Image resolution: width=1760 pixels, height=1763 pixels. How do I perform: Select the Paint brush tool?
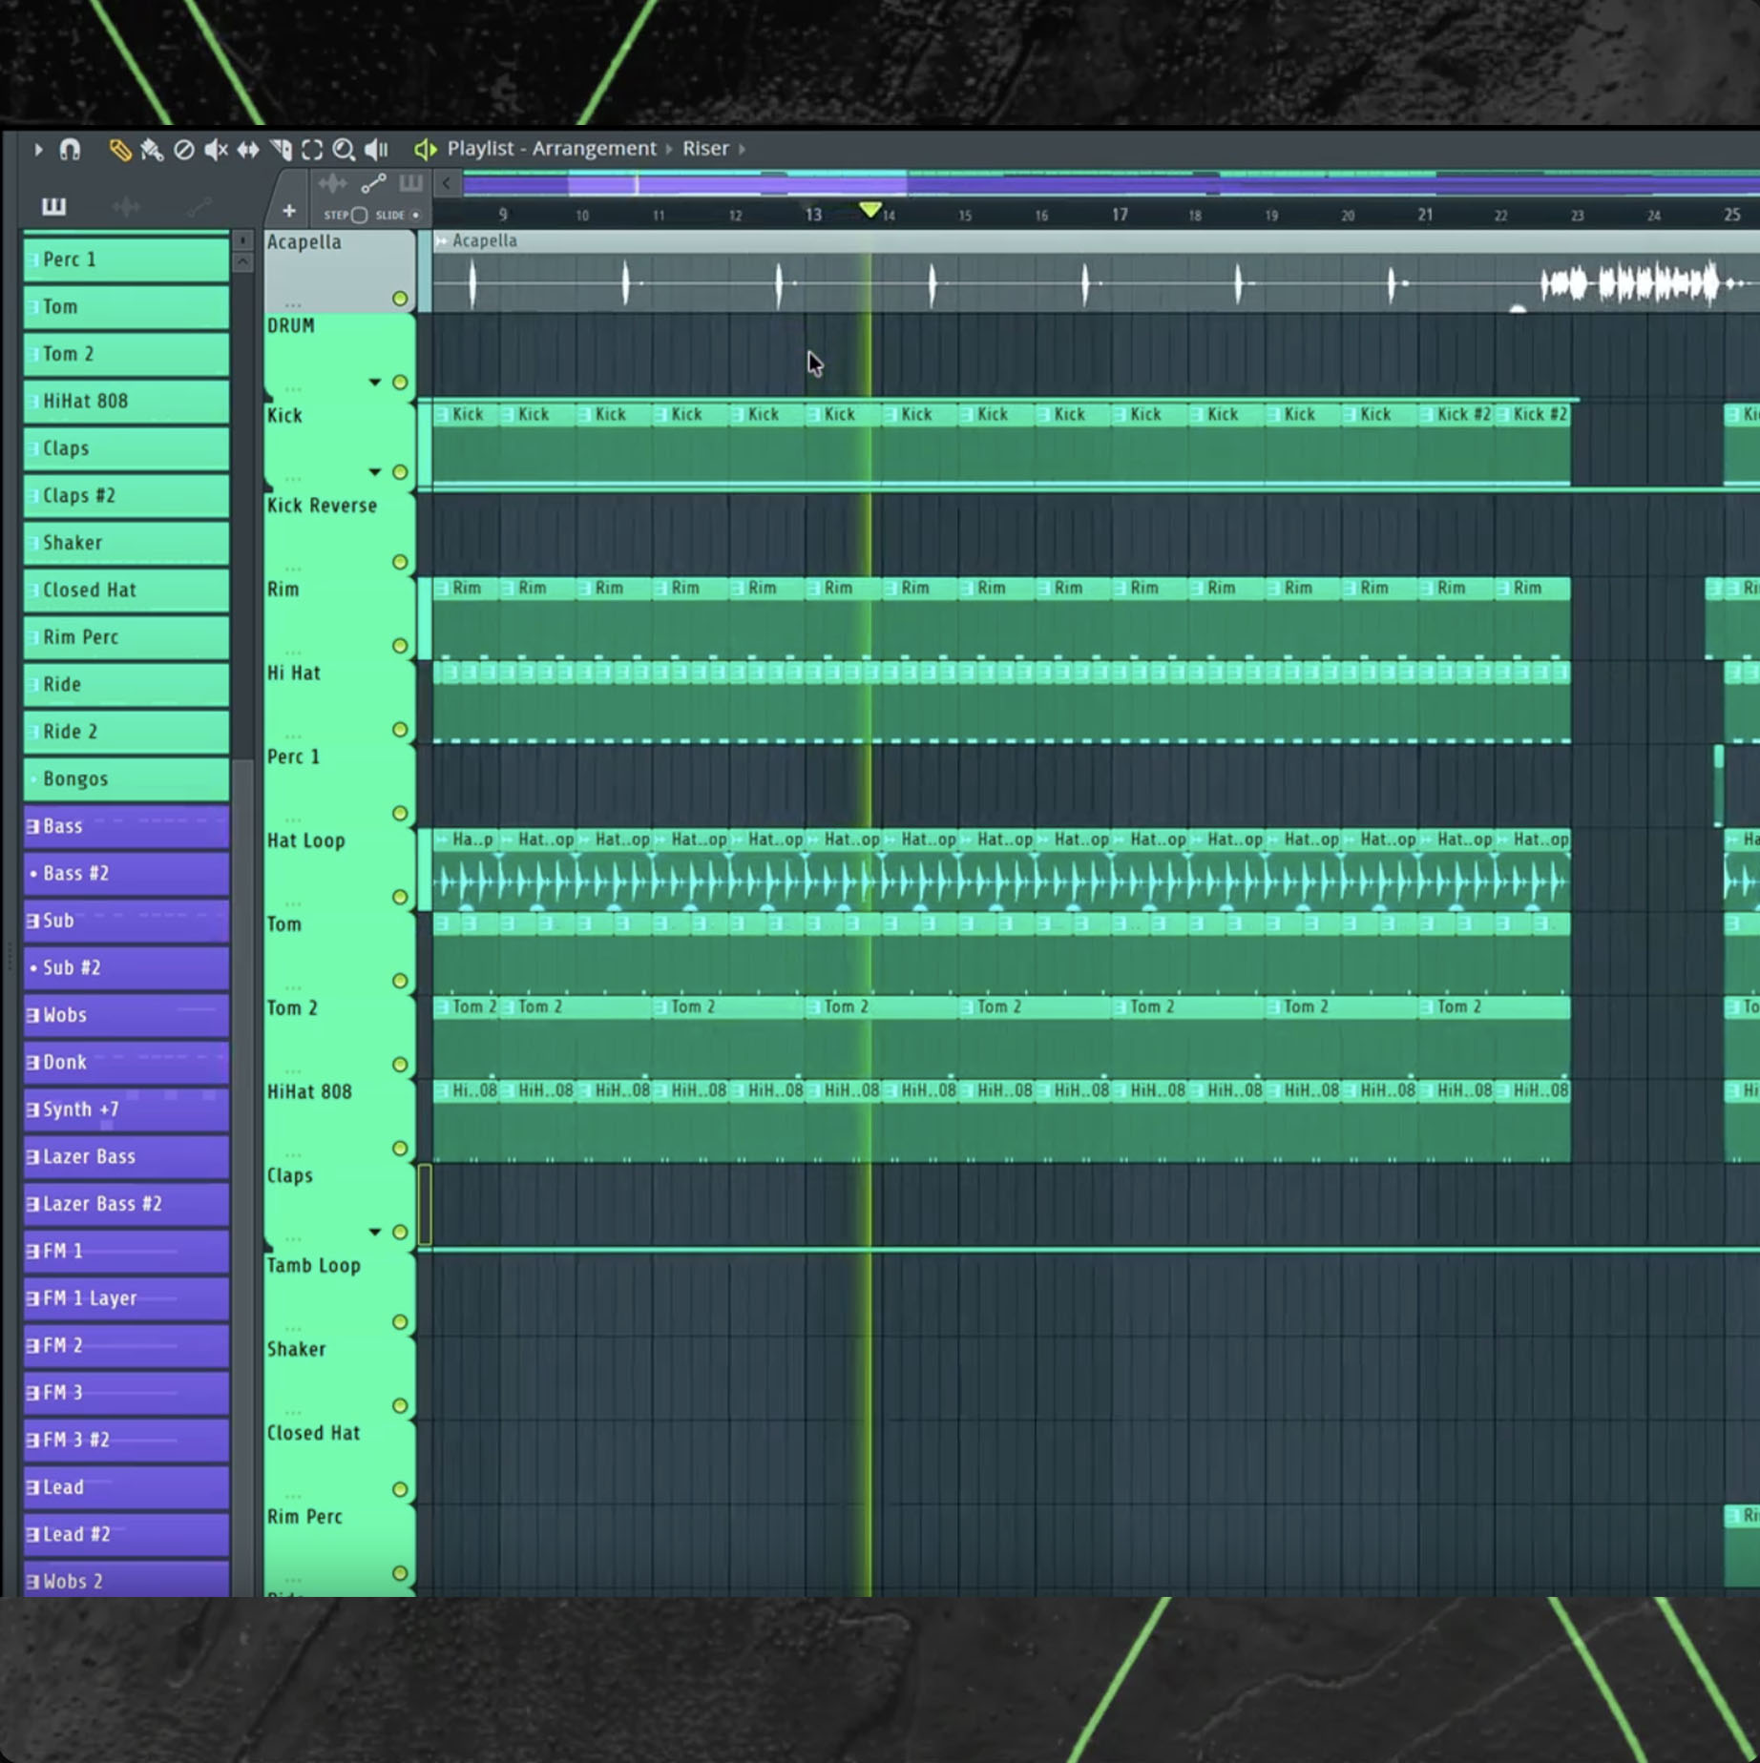[152, 150]
